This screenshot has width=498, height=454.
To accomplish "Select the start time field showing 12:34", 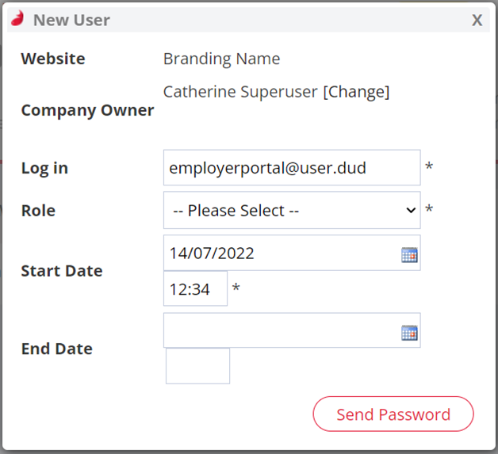I will (195, 288).
